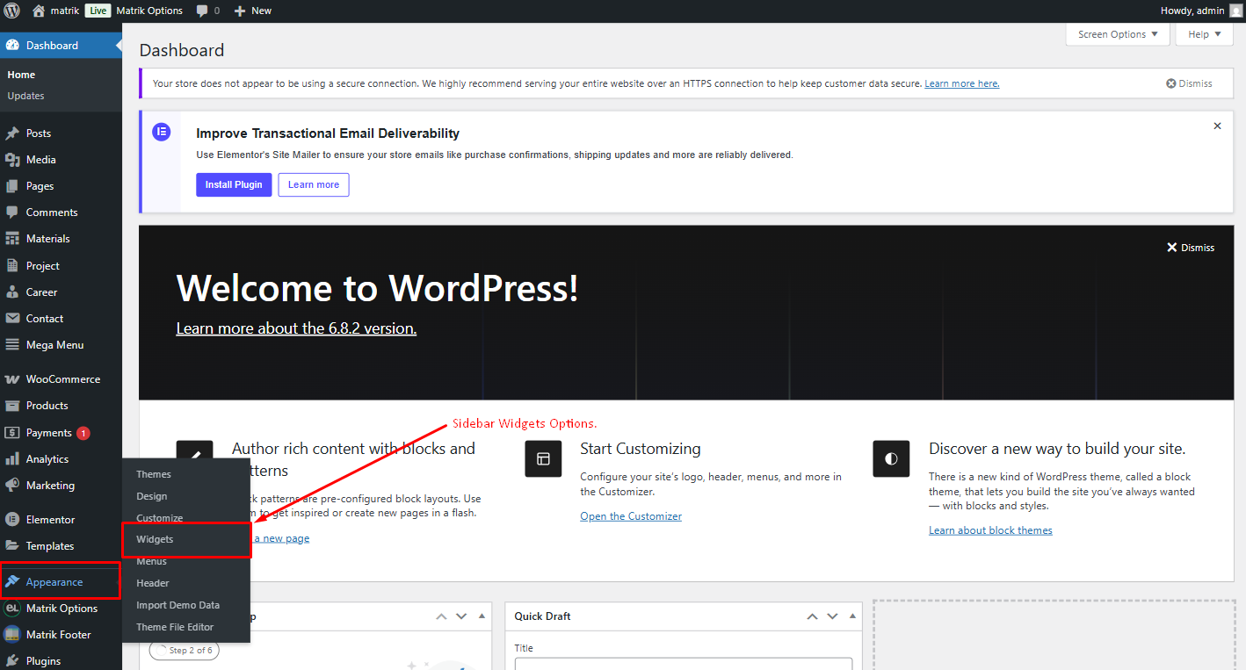Image resolution: width=1246 pixels, height=670 pixels.
Task: Toggle the setup panel collapse triangle
Action: [482, 616]
